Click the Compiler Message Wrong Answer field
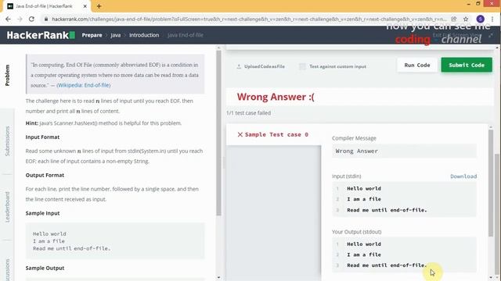501x281 pixels. (x=404, y=151)
